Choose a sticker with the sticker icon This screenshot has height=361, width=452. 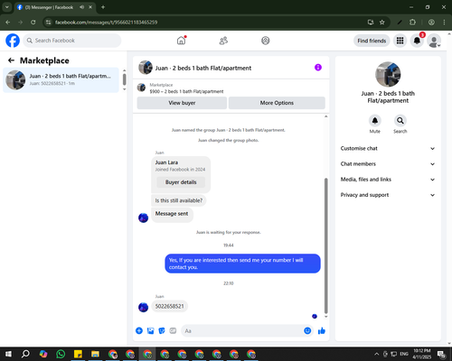162,330
